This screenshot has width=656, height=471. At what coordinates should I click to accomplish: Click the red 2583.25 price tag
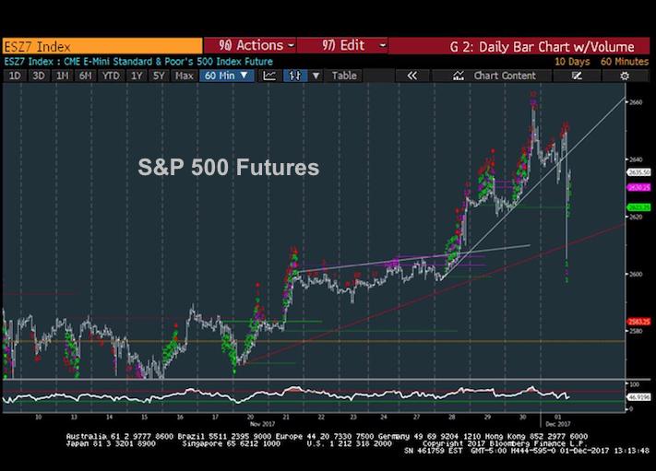[x=638, y=322]
